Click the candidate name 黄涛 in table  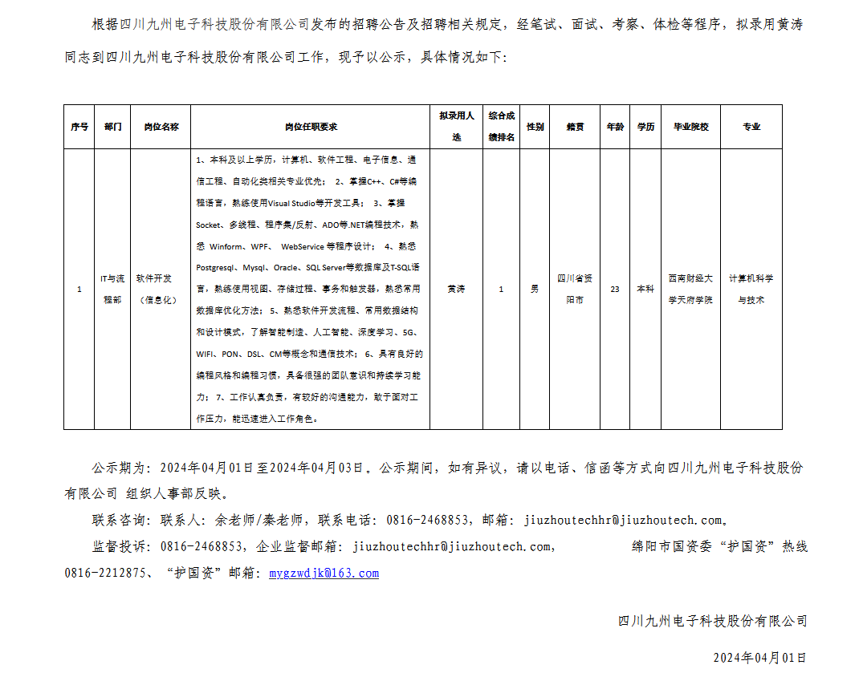pyautogui.click(x=456, y=289)
